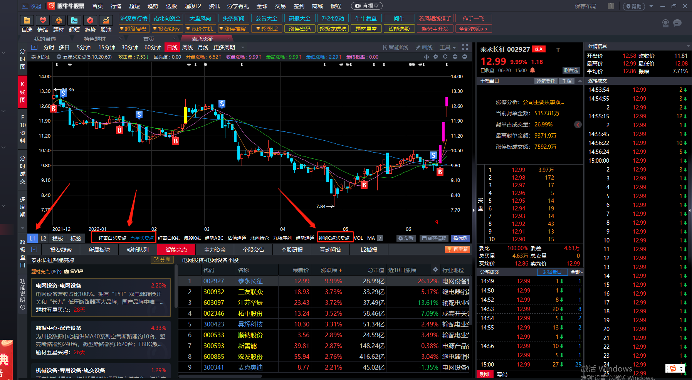
Task: Open 超级L2 dropdown button in toolbar
Action: [x=267, y=29]
